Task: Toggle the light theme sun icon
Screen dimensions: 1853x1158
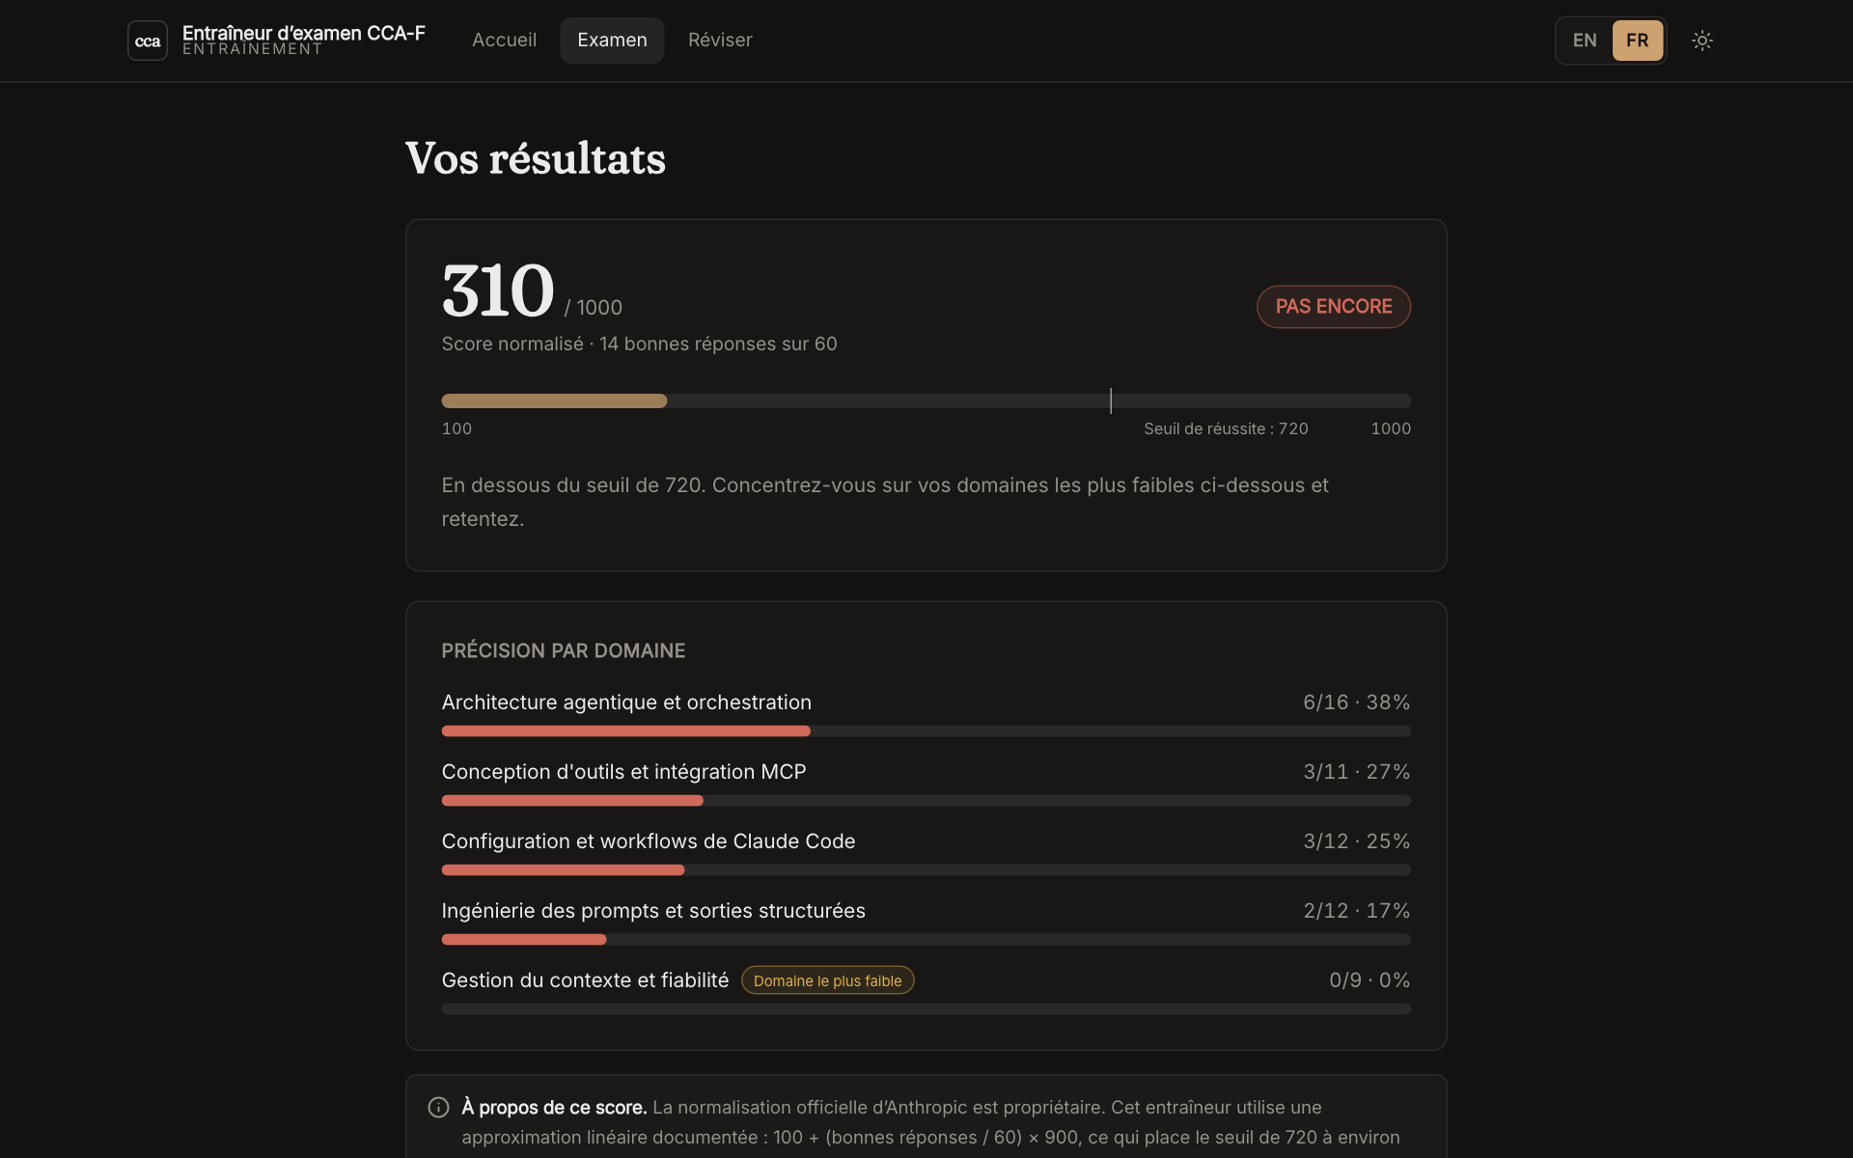Action: point(1702,41)
